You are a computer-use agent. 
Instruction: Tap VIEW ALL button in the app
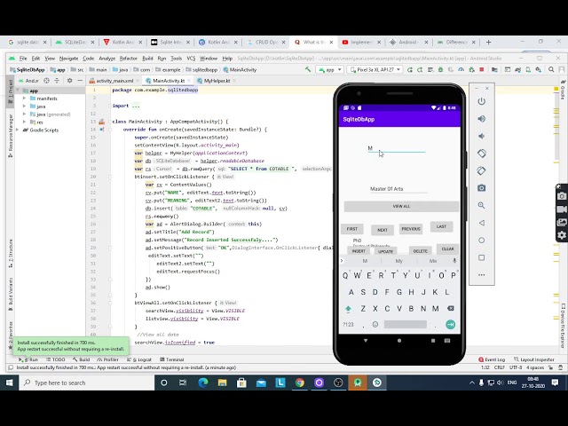click(x=401, y=206)
